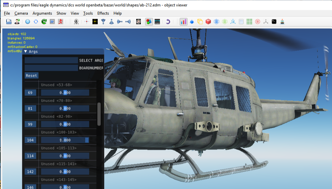Screen dimensions: 332x189
Task: Toggle the colored RGB shapes button
Action: tap(149, 22)
